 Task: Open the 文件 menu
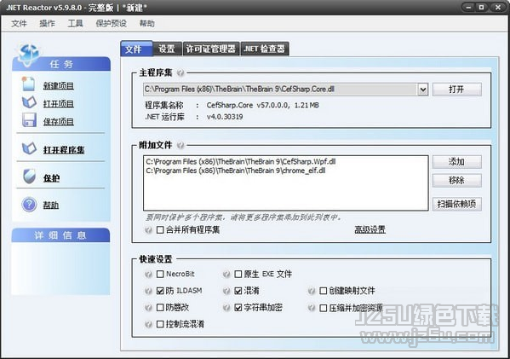[x=19, y=24]
